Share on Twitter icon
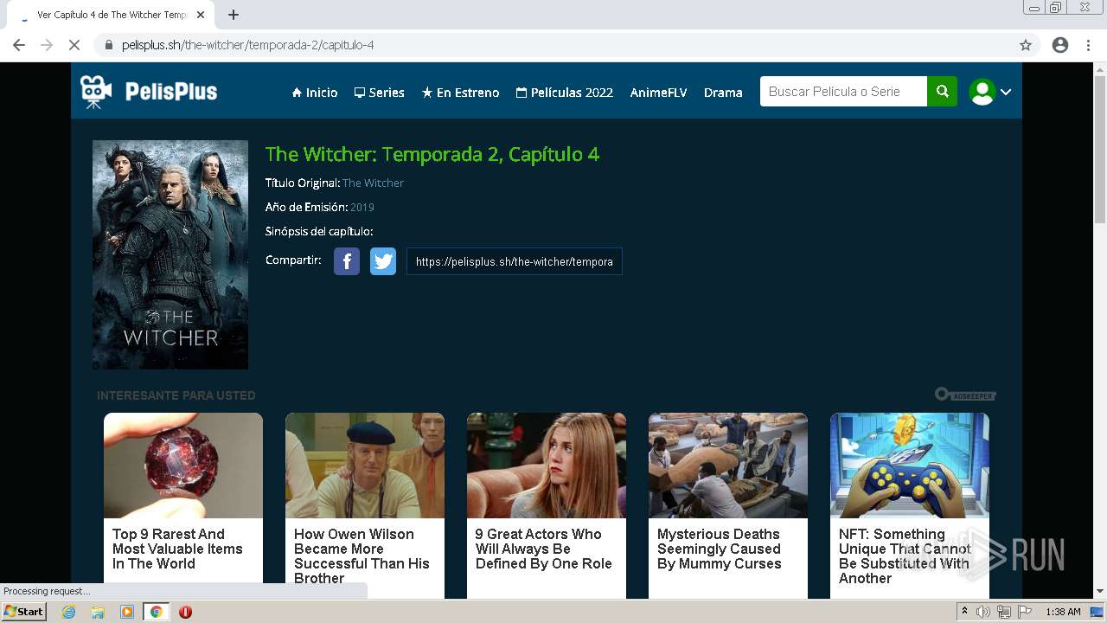The width and height of the screenshot is (1107, 623). pos(383,261)
